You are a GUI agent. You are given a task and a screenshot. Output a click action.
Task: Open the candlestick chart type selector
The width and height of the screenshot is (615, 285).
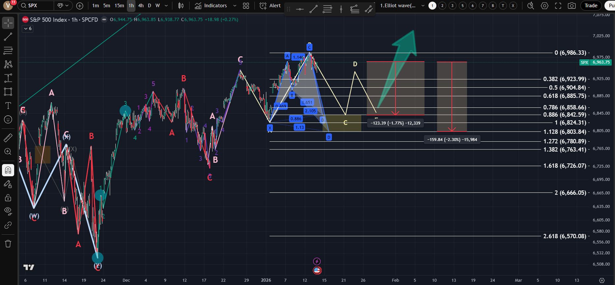pyautogui.click(x=181, y=6)
